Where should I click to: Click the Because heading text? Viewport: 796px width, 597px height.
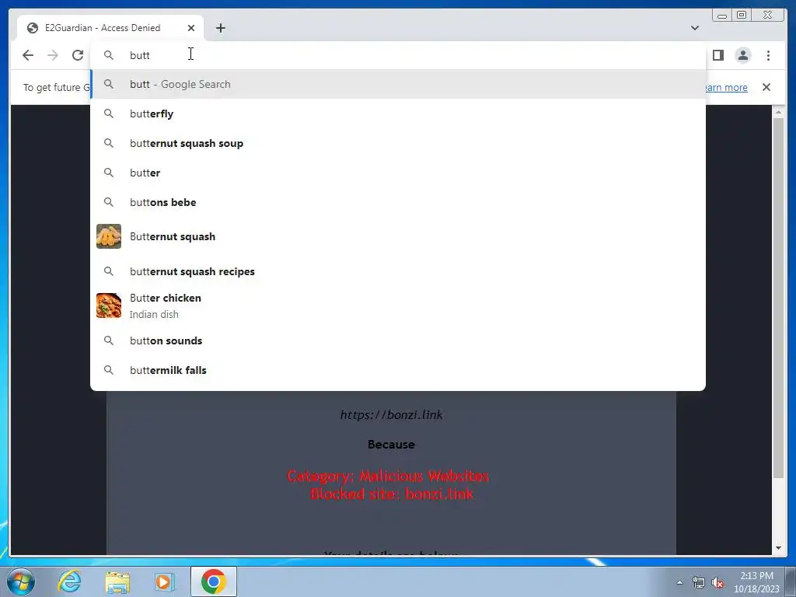pos(392,445)
